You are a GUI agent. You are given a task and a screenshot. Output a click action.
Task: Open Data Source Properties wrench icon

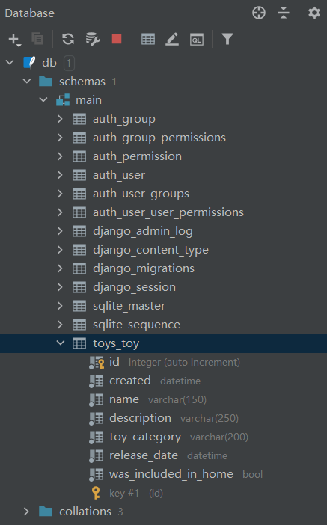click(93, 39)
